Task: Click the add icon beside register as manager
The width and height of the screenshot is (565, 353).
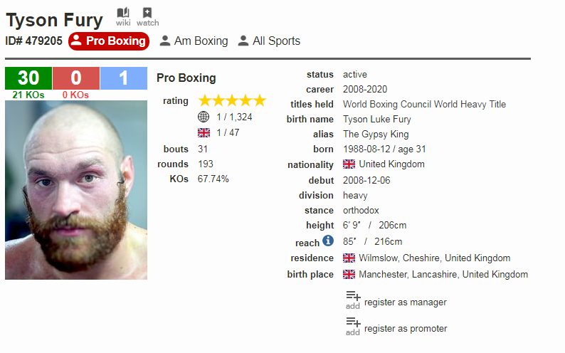Action: (353, 298)
